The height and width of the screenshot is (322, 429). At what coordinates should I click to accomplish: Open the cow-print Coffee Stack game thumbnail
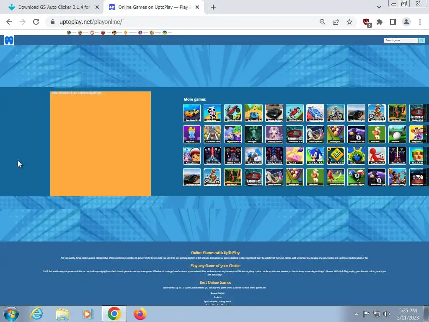point(212,113)
